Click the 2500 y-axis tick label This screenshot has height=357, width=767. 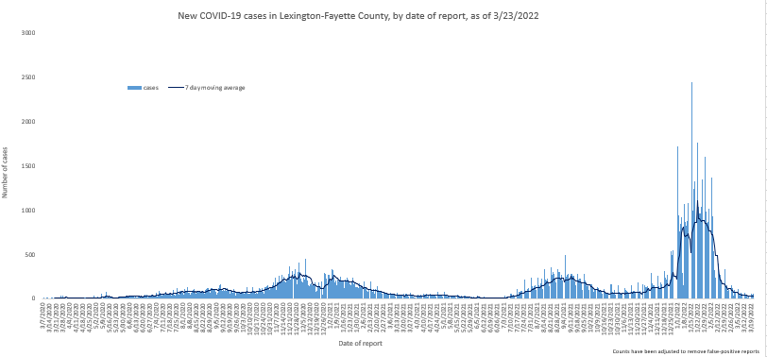pos(29,77)
